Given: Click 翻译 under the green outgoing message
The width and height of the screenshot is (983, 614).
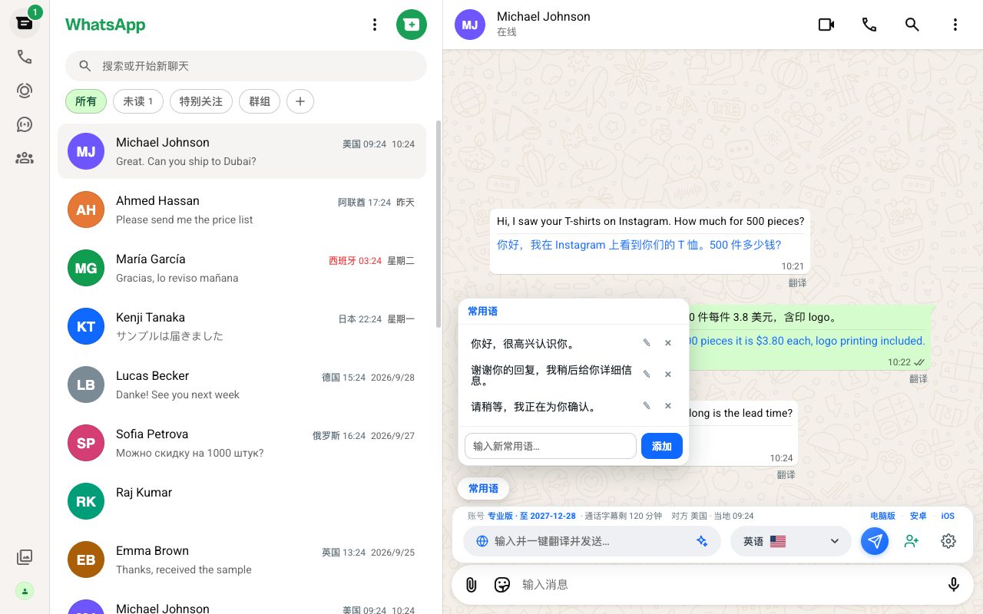Looking at the screenshot, I should click(x=918, y=379).
